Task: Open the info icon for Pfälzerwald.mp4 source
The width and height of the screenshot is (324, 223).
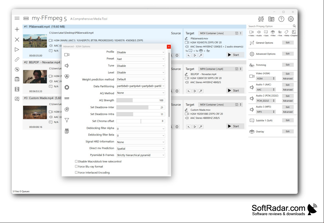Action: pos(177,55)
